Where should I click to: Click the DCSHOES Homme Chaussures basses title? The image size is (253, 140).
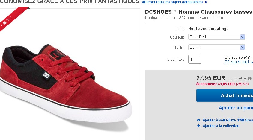click(x=198, y=12)
